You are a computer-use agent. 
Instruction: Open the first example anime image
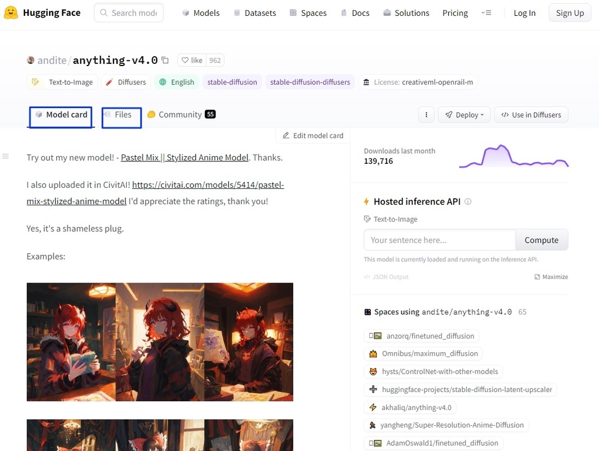coord(160,342)
